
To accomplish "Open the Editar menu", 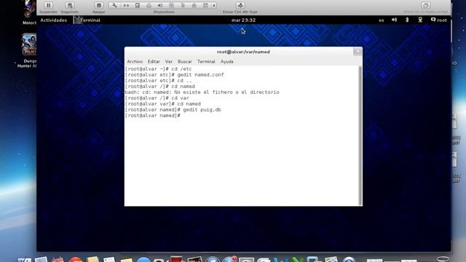I will tap(154, 61).
